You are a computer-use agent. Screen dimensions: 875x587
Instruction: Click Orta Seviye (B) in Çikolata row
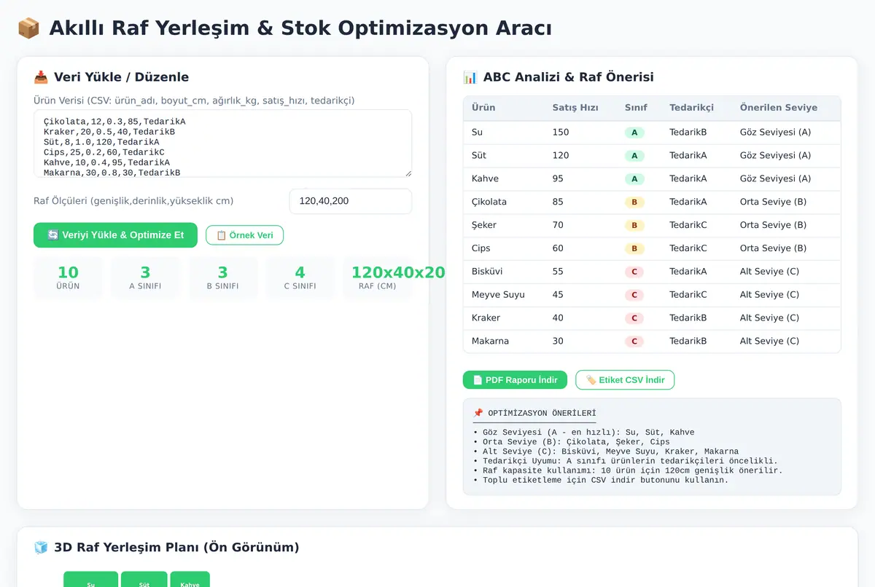(773, 202)
